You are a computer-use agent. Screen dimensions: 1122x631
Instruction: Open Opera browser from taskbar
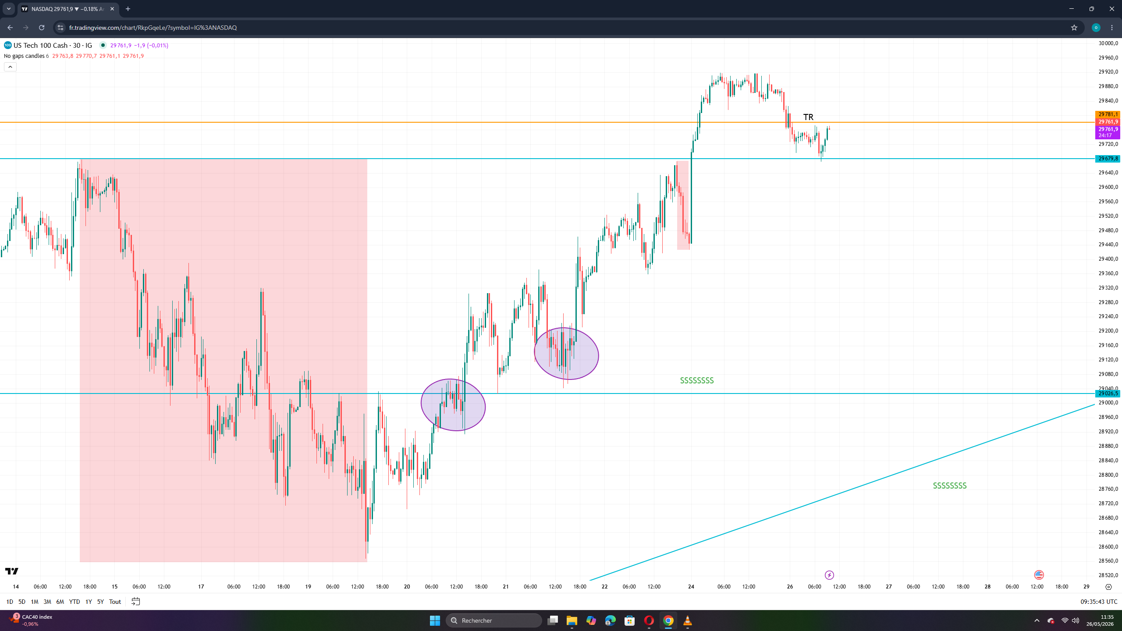click(649, 620)
